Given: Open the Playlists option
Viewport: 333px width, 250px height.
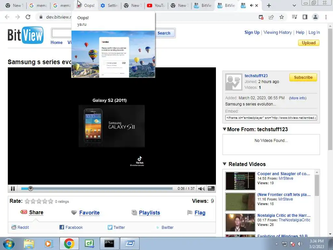Looking at the screenshot, I should click(x=149, y=213).
